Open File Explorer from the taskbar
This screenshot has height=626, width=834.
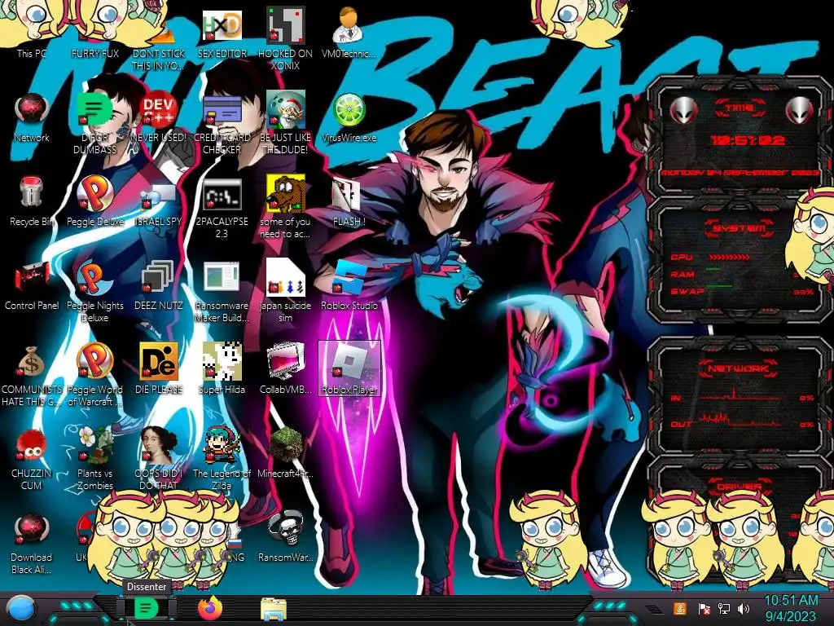click(274, 609)
